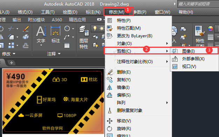Click the move arrows icon beside 移动(V)

tap(110, 121)
